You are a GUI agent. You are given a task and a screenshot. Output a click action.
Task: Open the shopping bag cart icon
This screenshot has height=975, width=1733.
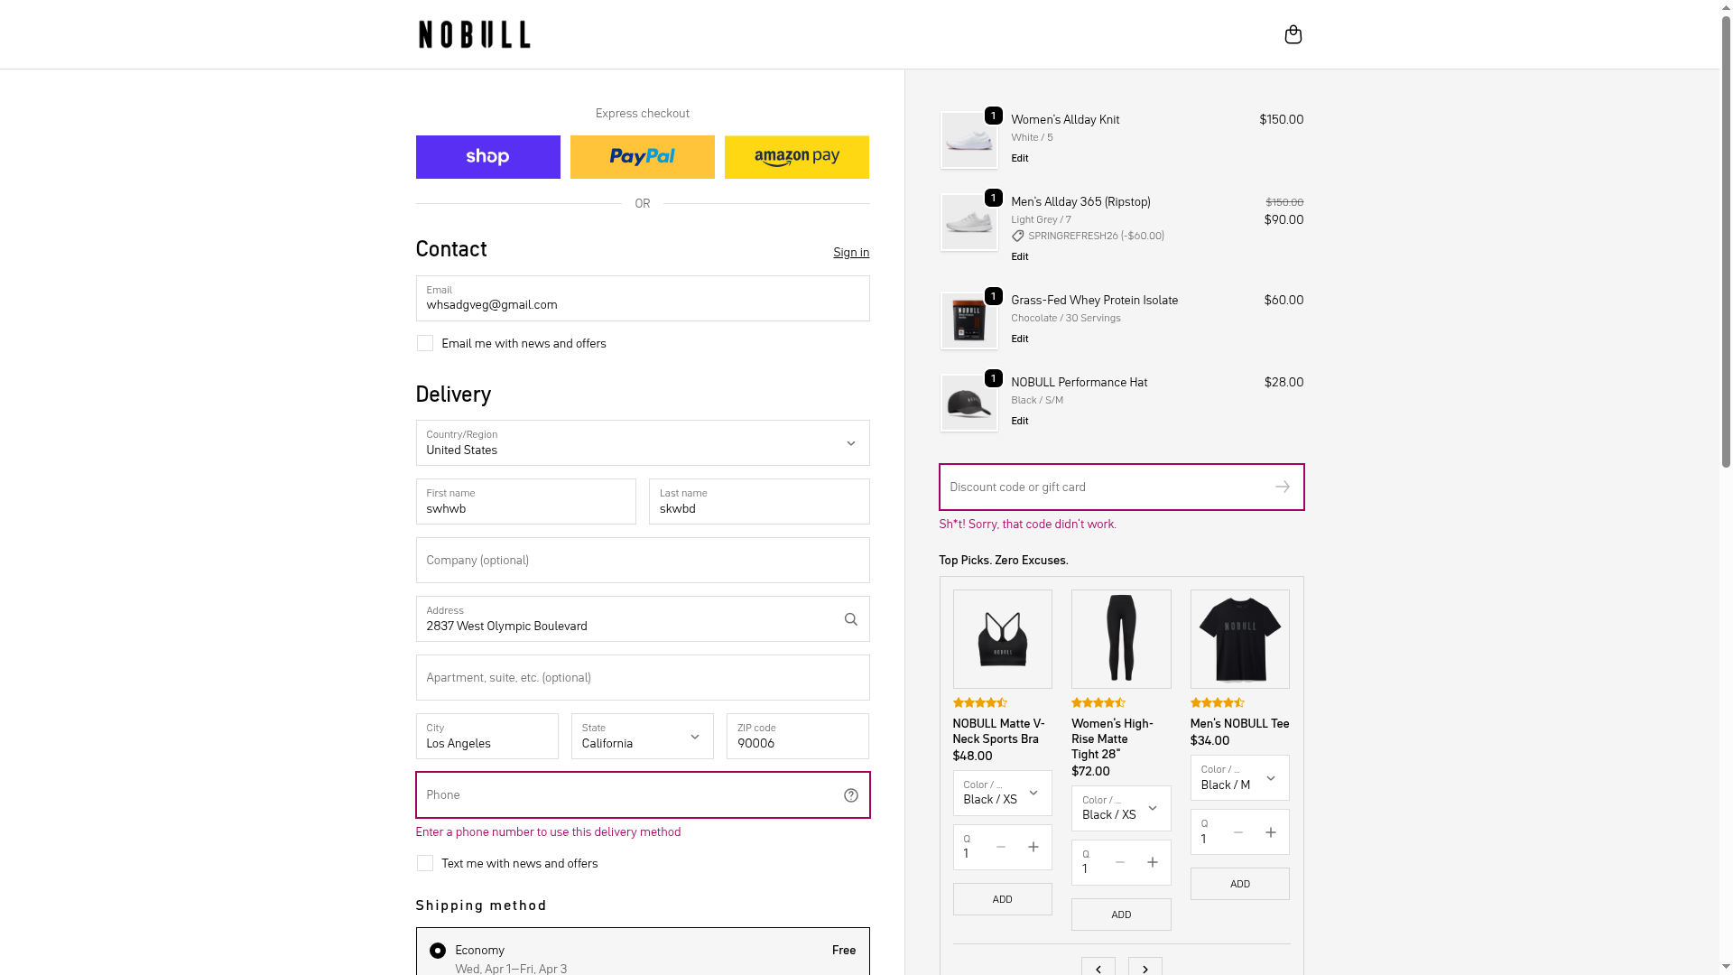pos(1293,34)
